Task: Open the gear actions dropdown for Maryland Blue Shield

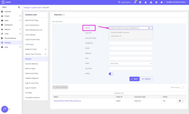Action: [x=181, y=100]
